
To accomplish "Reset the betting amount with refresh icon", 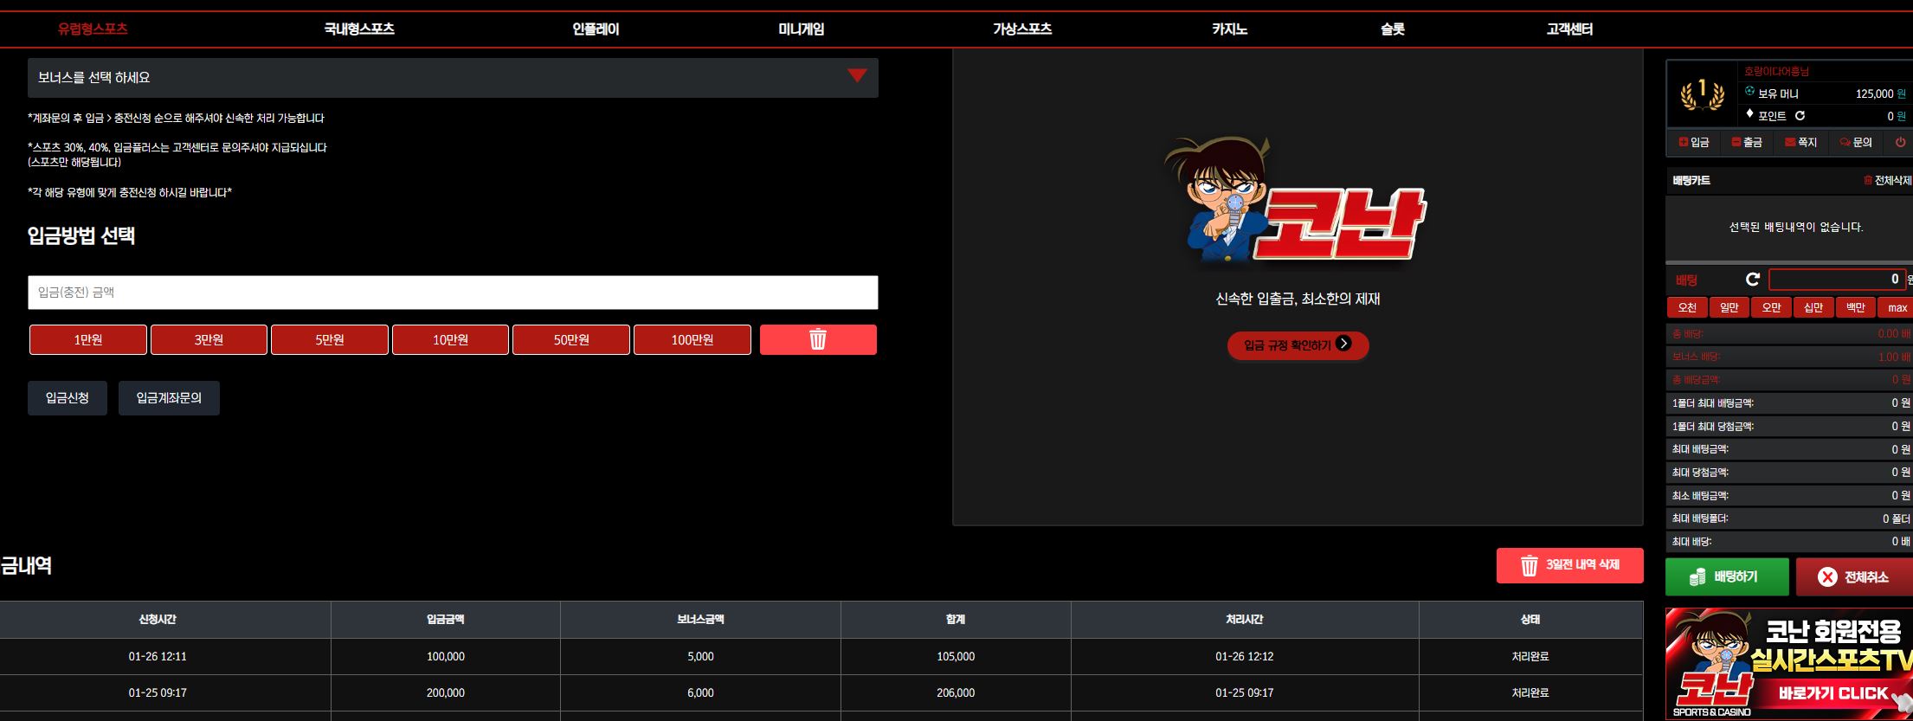I will (1753, 279).
